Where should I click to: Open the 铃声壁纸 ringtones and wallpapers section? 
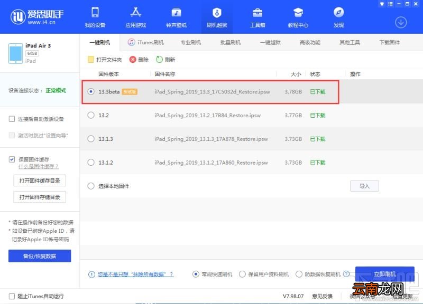point(177,17)
